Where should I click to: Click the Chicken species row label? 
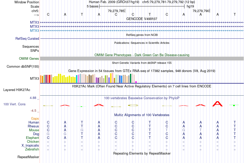(x=33, y=141)
